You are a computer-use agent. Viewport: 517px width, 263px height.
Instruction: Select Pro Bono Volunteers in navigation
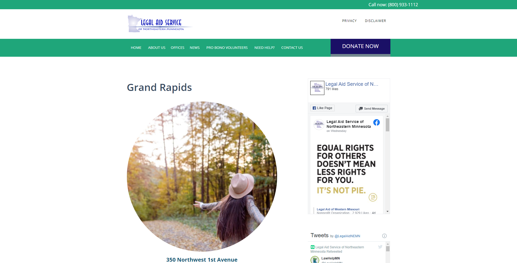coord(227,48)
